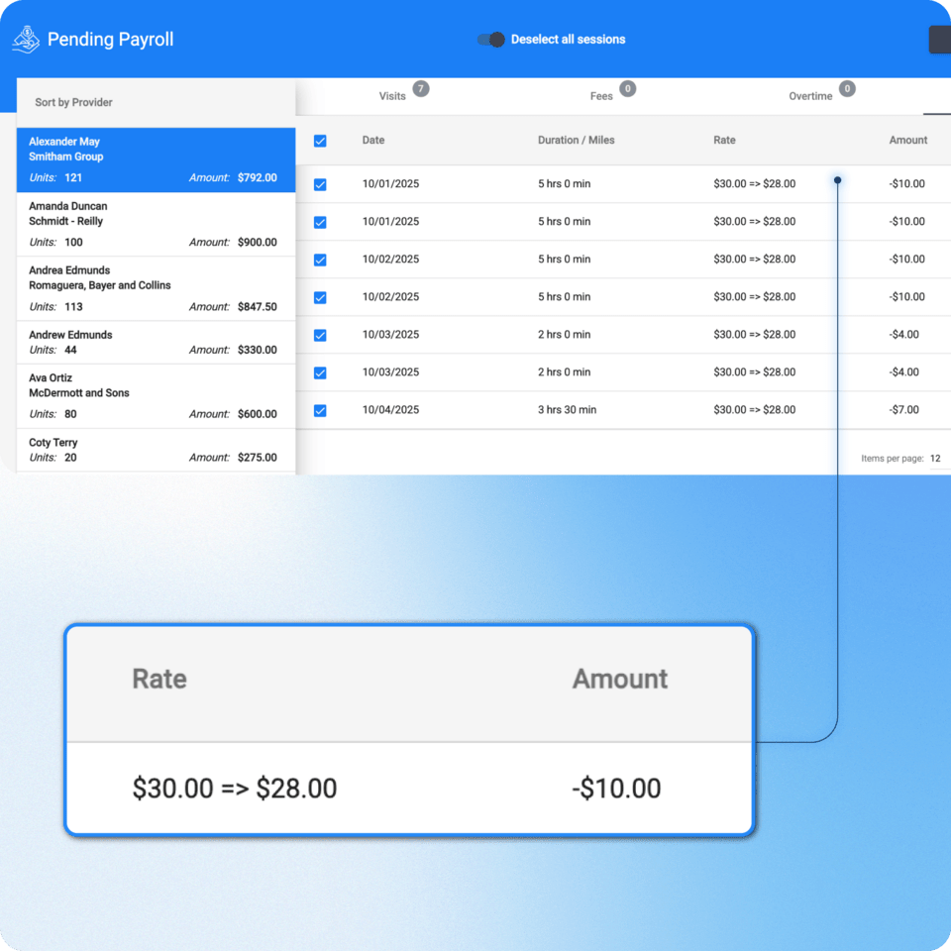Uncheck the 10/04/2025 session checkbox
This screenshot has height=951, width=951.
pyautogui.click(x=319, y=409)
